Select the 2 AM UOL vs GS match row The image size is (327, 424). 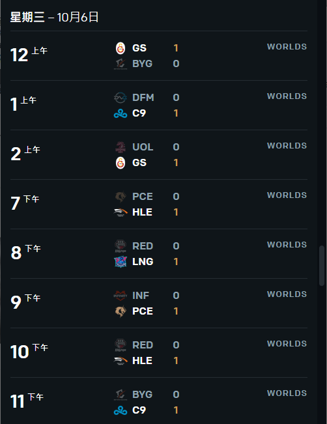point(159,154)
